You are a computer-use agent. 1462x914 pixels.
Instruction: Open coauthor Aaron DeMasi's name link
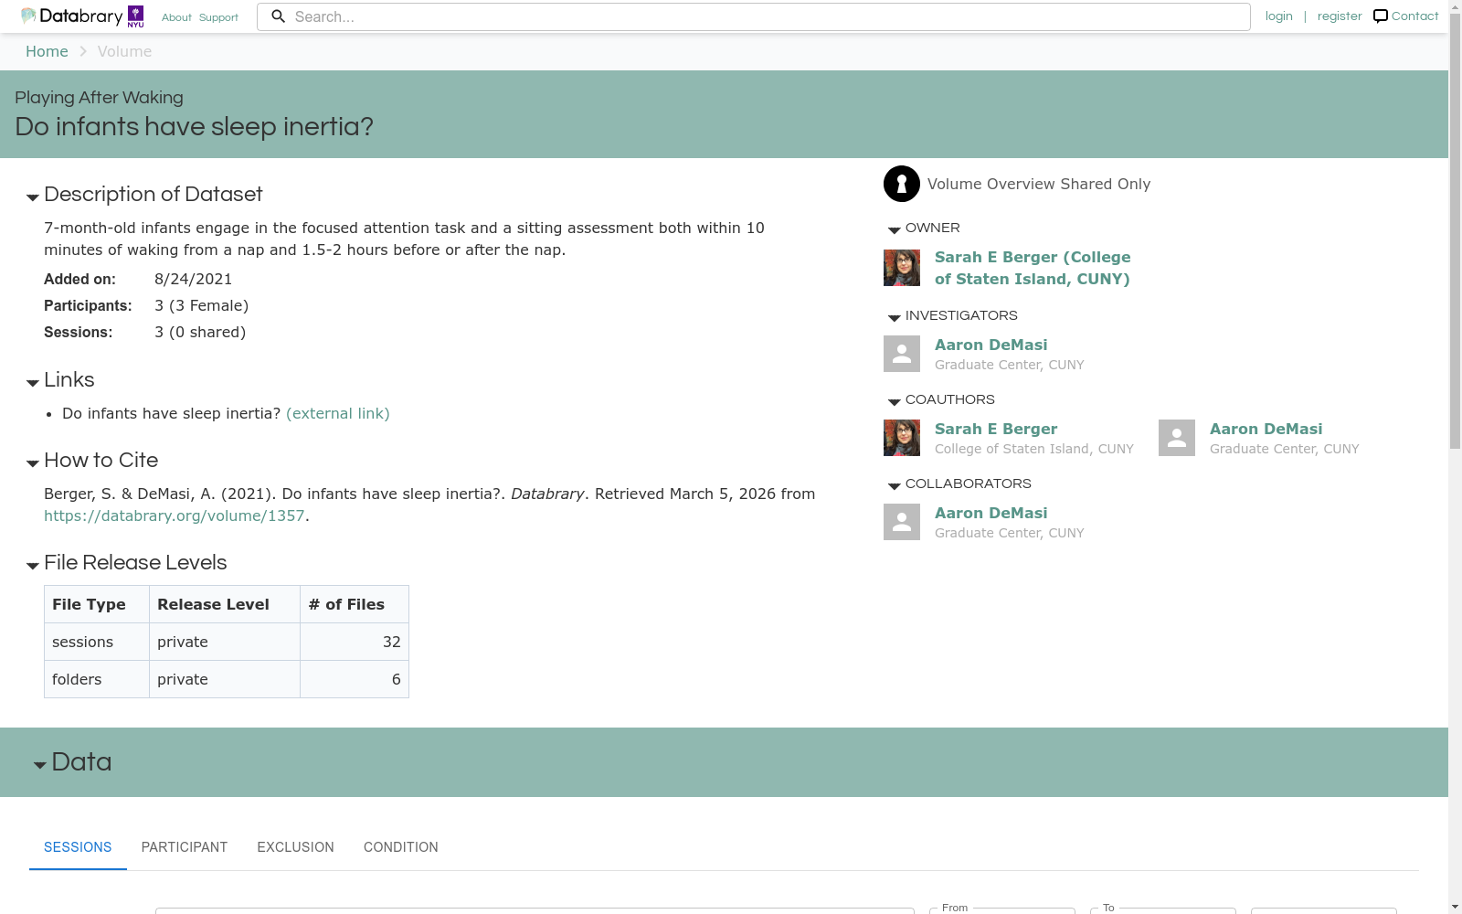point(1266,429)
